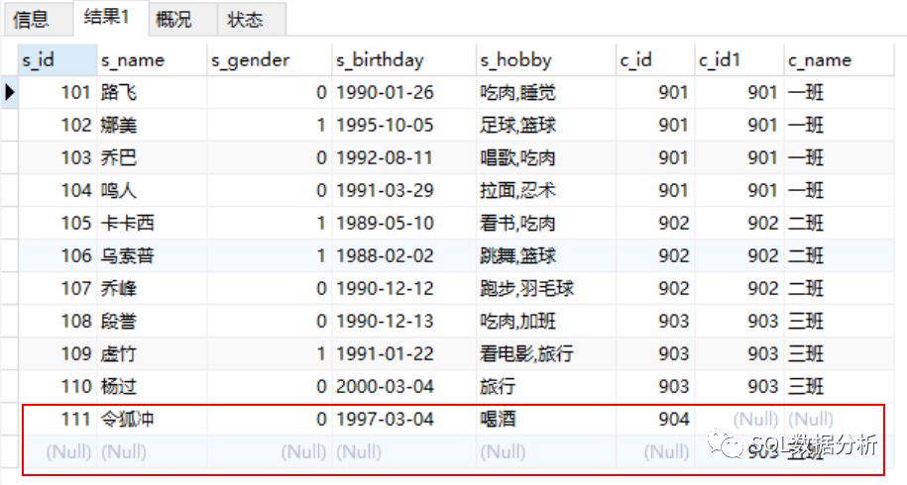Click the s_gender column header
The height and width of the screenshot is (485, 907).
click(269, 60)
